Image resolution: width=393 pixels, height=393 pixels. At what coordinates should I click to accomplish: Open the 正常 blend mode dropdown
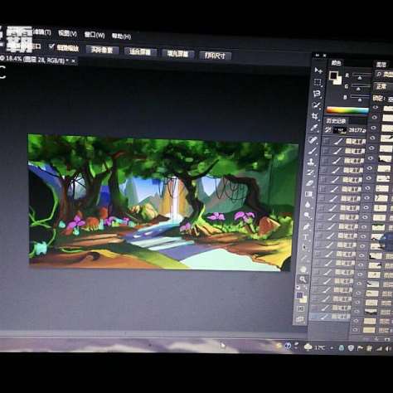click(384, 86)
